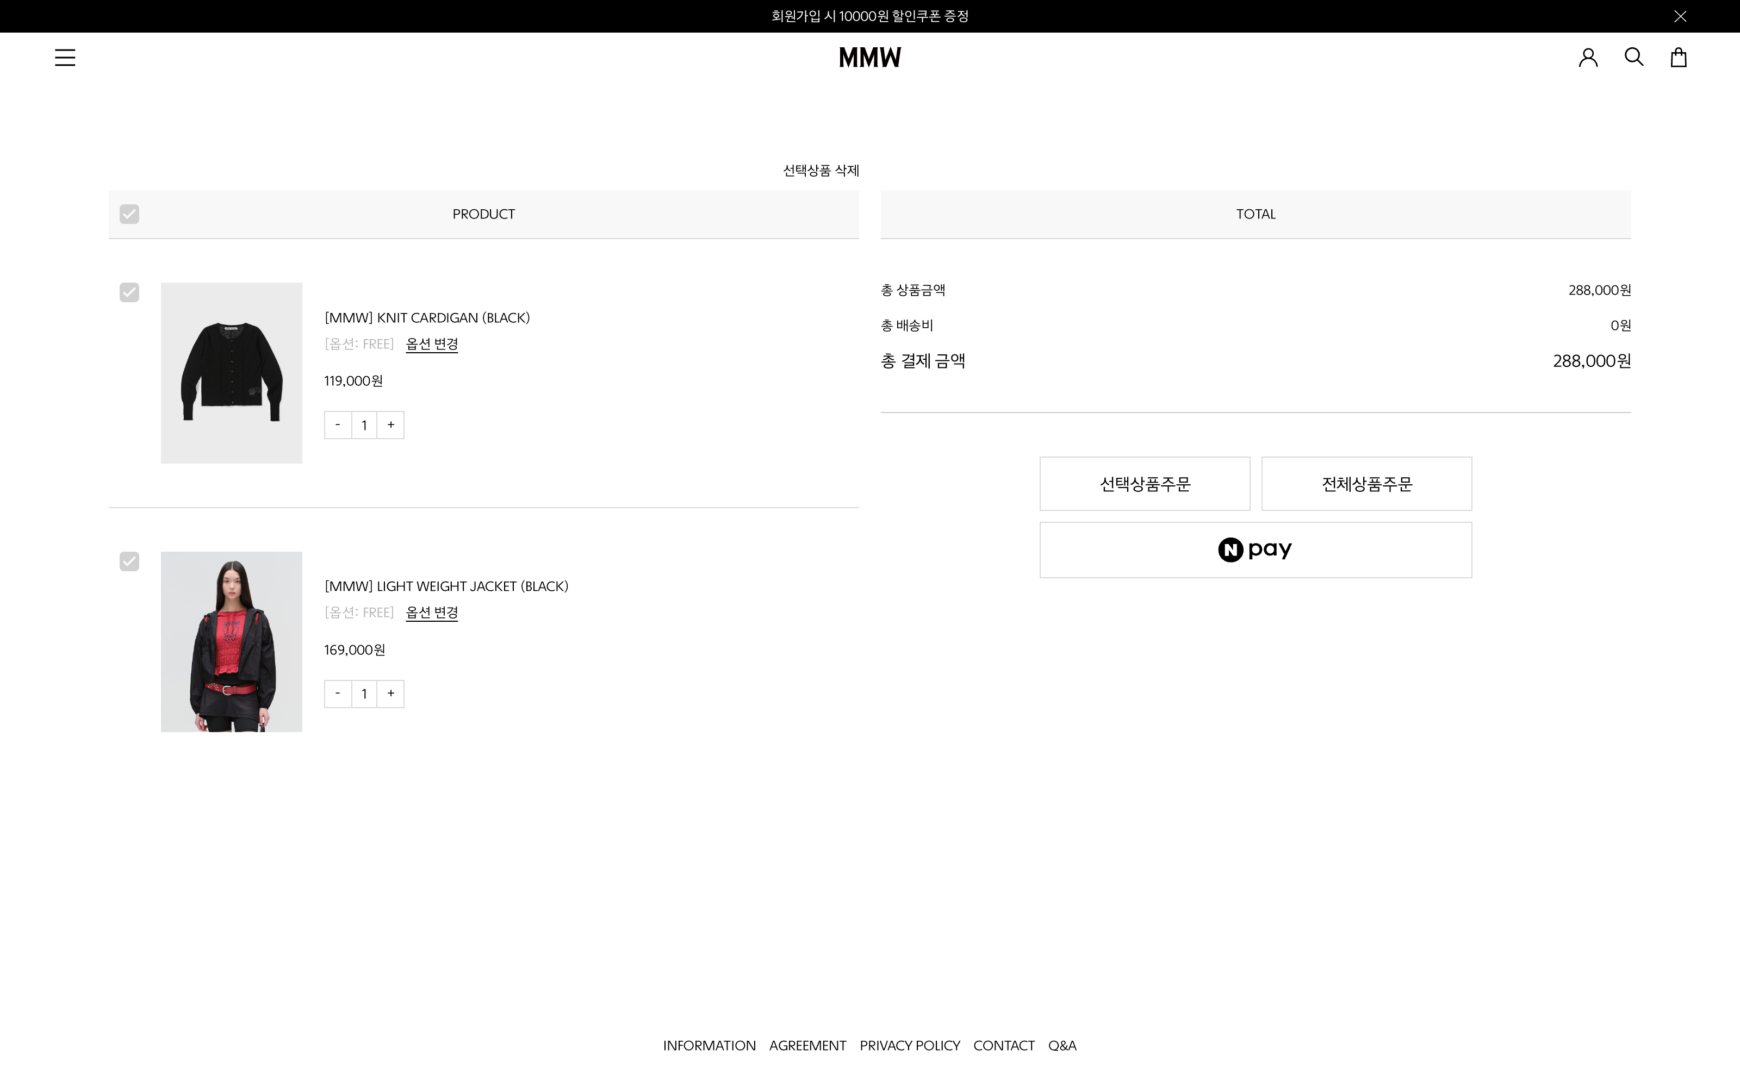Click the 선택상품주문 button

click(1145, 484)
